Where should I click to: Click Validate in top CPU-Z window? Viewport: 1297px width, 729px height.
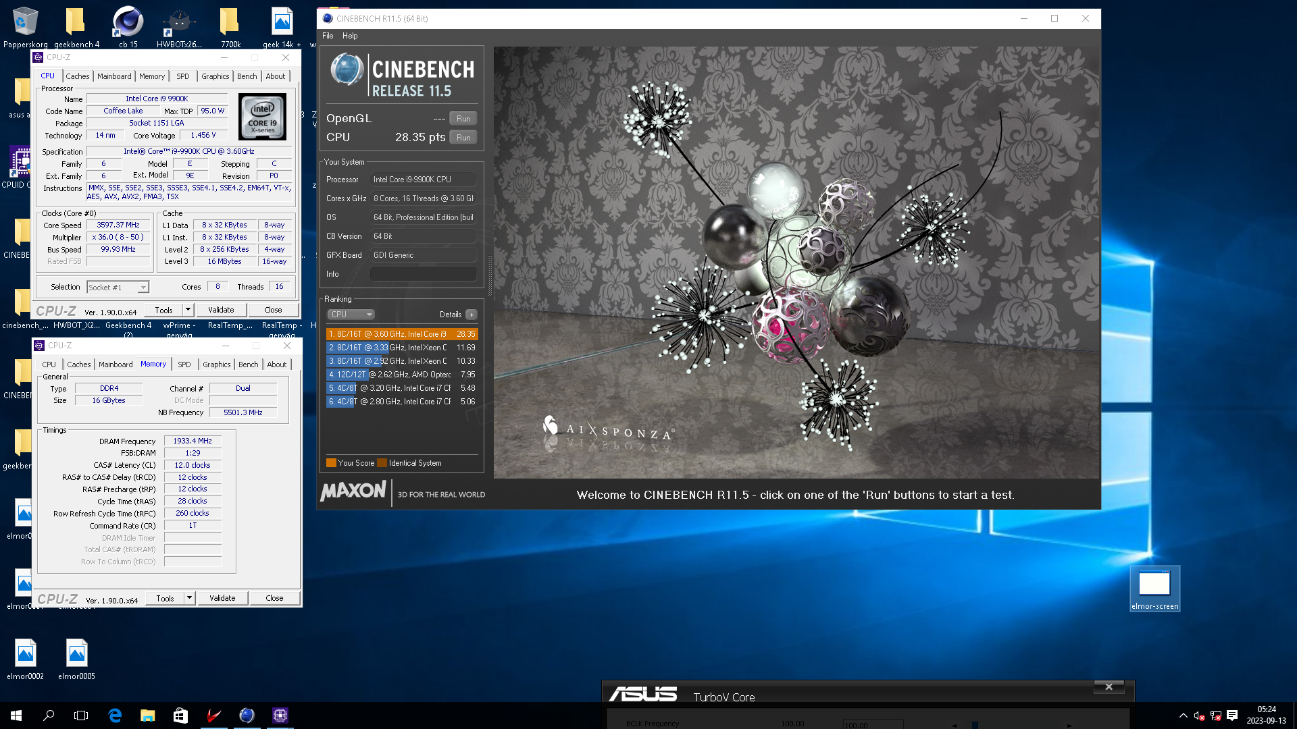click(x=221, y=310)
